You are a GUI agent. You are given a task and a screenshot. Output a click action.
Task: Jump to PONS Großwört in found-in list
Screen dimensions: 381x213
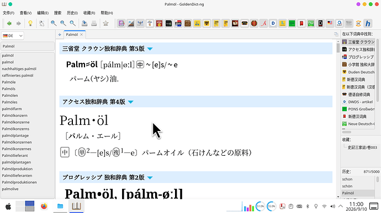pyautogui.click(x=358, y=109)
